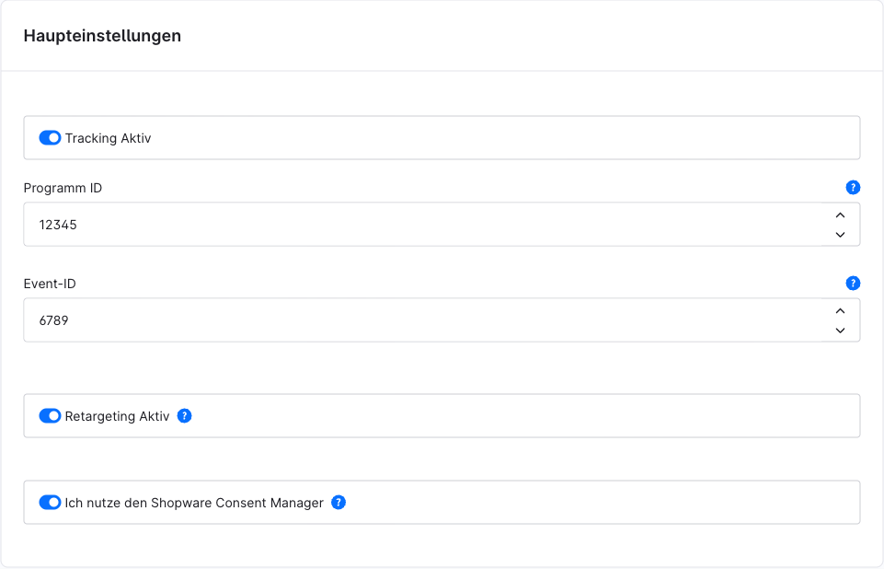Toggle the Shopware Consent Manager switch
Image resolution: width=884 pixels, height=569 pixels.
pyautogui.click(x=50, y=503)
